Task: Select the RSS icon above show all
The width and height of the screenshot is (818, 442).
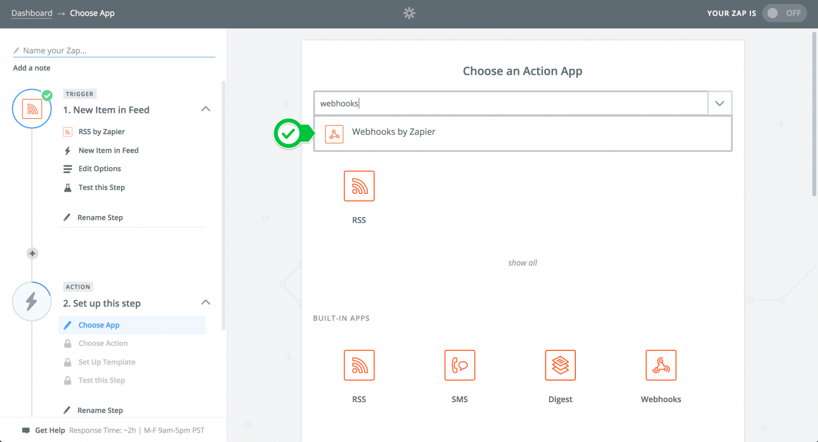Action: (x=359, y=186)
